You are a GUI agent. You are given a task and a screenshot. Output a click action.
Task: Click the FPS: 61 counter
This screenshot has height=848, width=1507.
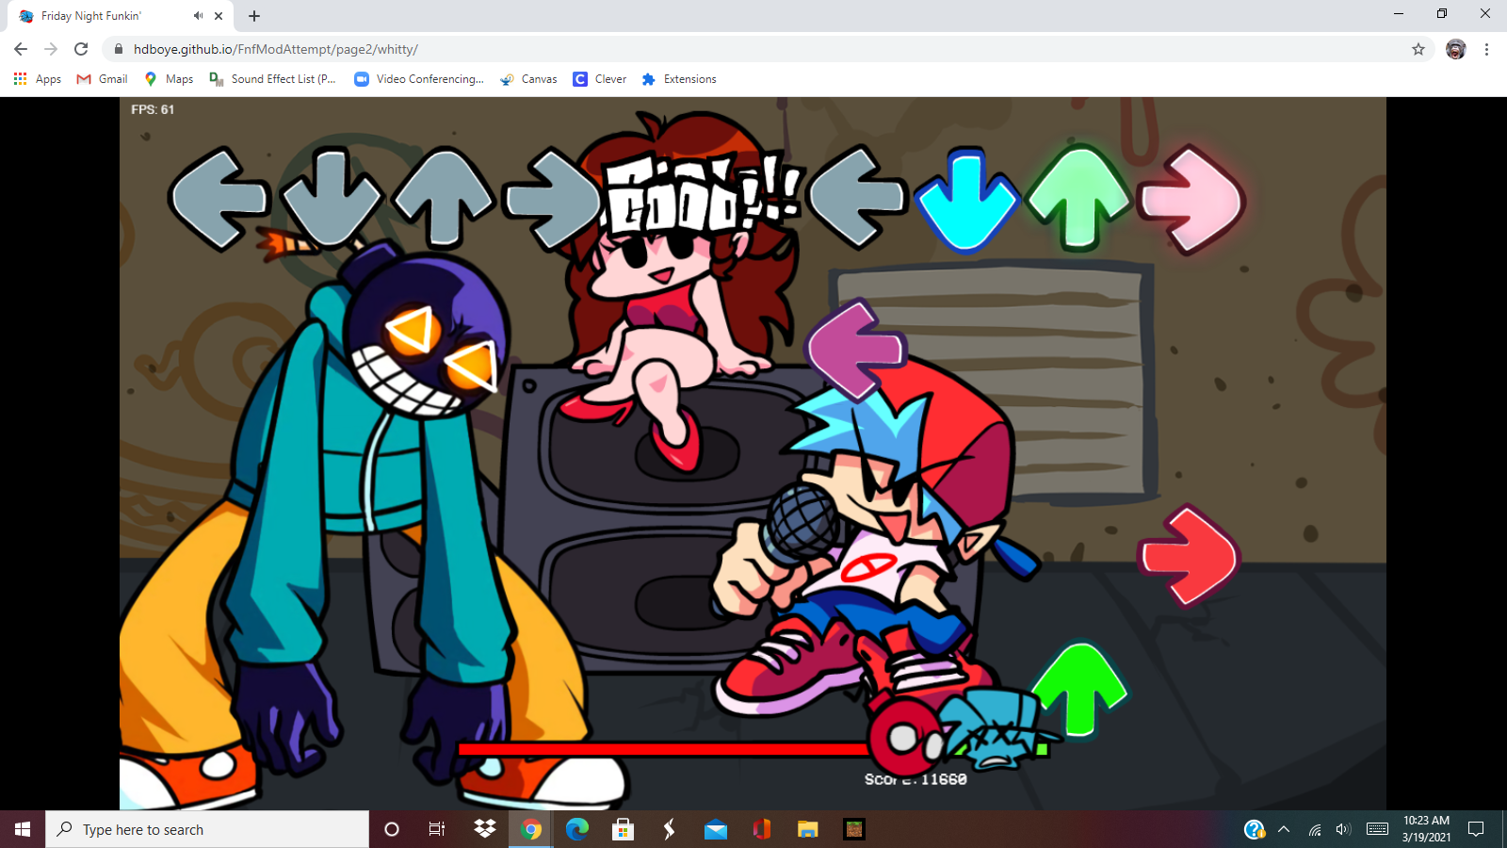(153, 109)
